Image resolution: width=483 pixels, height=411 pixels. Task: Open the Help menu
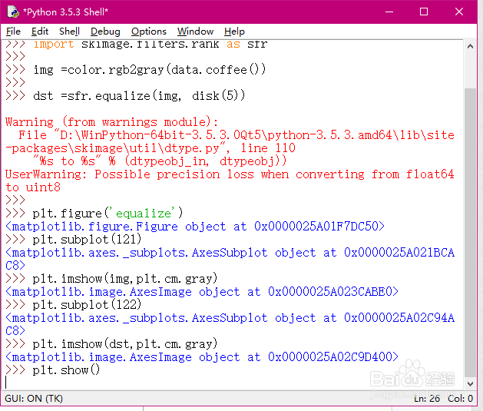(x=234, y=31)
